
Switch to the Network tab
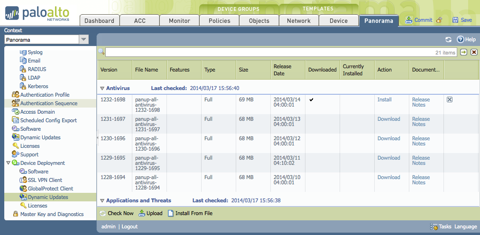[299, 20]
